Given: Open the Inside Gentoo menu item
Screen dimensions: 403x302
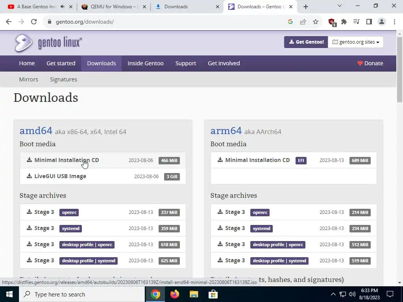Looking at the screenshot, I should click(146, 63).
